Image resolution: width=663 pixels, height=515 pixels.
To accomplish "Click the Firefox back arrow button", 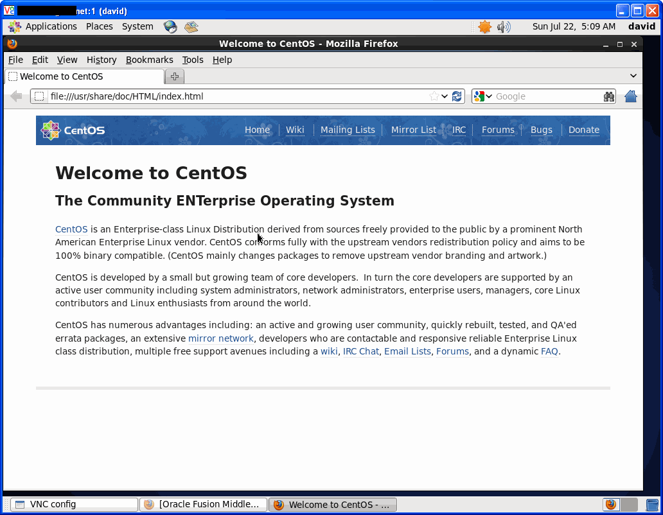I will click(16, 96).
